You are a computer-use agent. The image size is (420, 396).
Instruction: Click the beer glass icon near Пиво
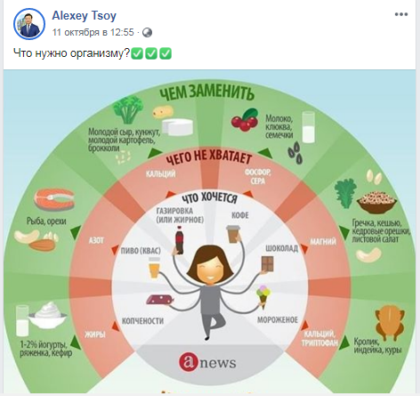coord(154,267)
